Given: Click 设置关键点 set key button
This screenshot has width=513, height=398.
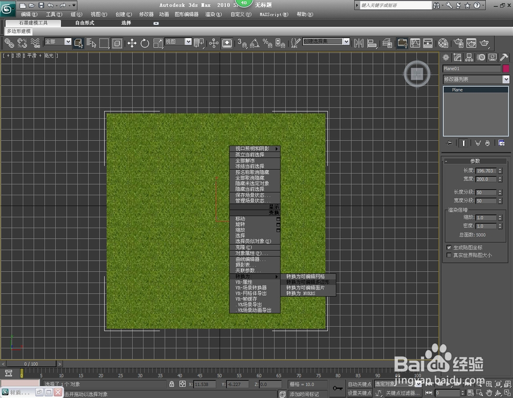Looking at the screenshot, I should [360, 393].
